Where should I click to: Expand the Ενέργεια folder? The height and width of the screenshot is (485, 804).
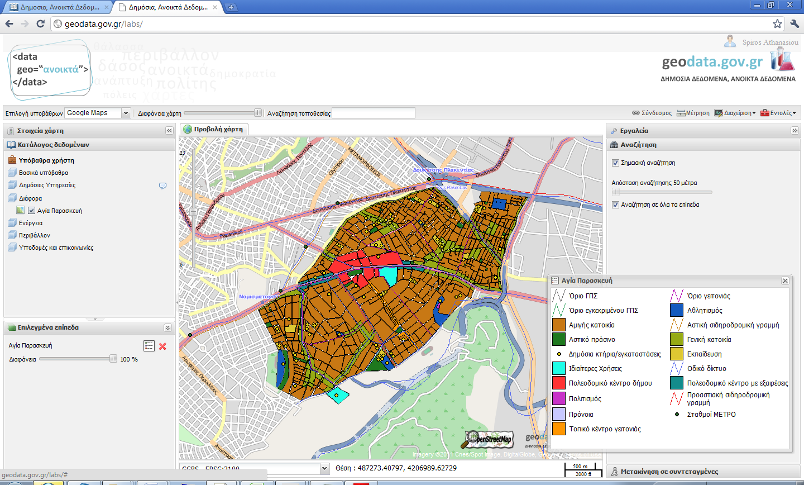coord(30,223)
